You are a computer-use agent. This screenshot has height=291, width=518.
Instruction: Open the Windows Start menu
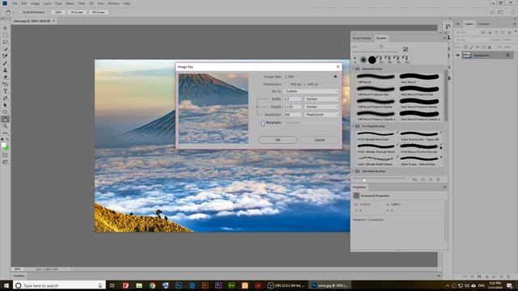tap(6, 285)
